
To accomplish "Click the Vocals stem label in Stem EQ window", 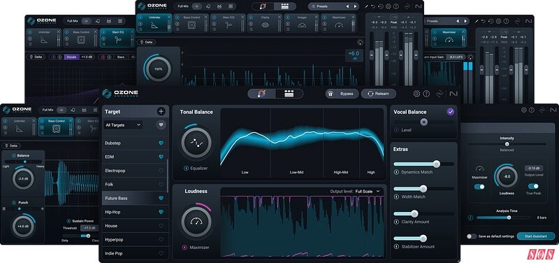I will click(x=71, y=57).
